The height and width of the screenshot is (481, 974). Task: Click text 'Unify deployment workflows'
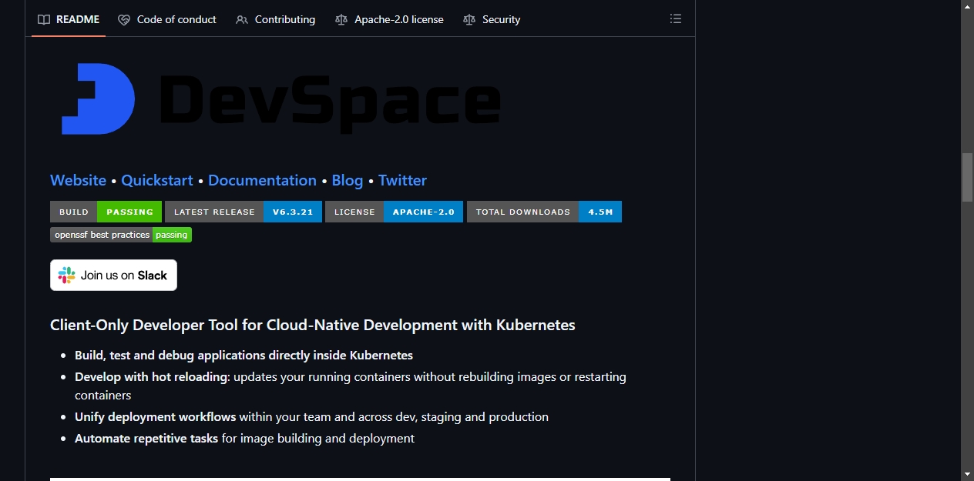(x=155, y=417)
